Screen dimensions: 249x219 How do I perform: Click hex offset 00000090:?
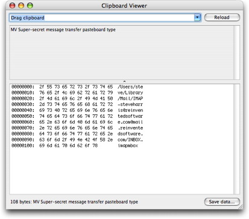coord(23,140)
